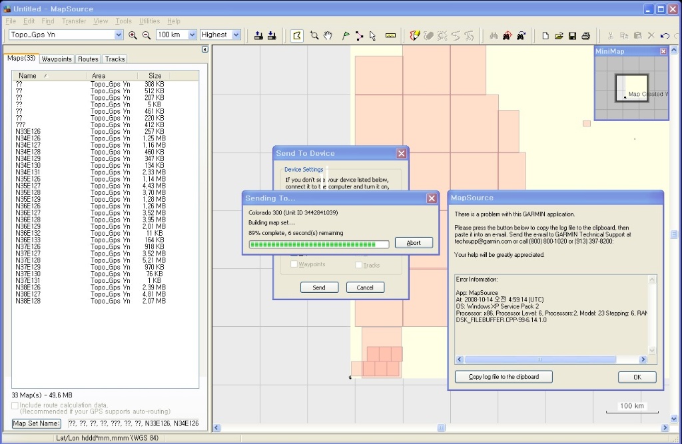Screen dimensions: 682x444
Task: Open the Transfer menu
Action: tap(74, 21)
